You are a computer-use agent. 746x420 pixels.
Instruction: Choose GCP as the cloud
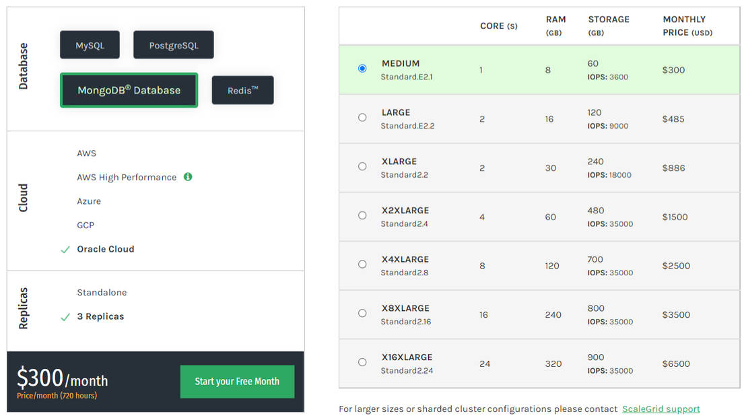tap(86, 225)
